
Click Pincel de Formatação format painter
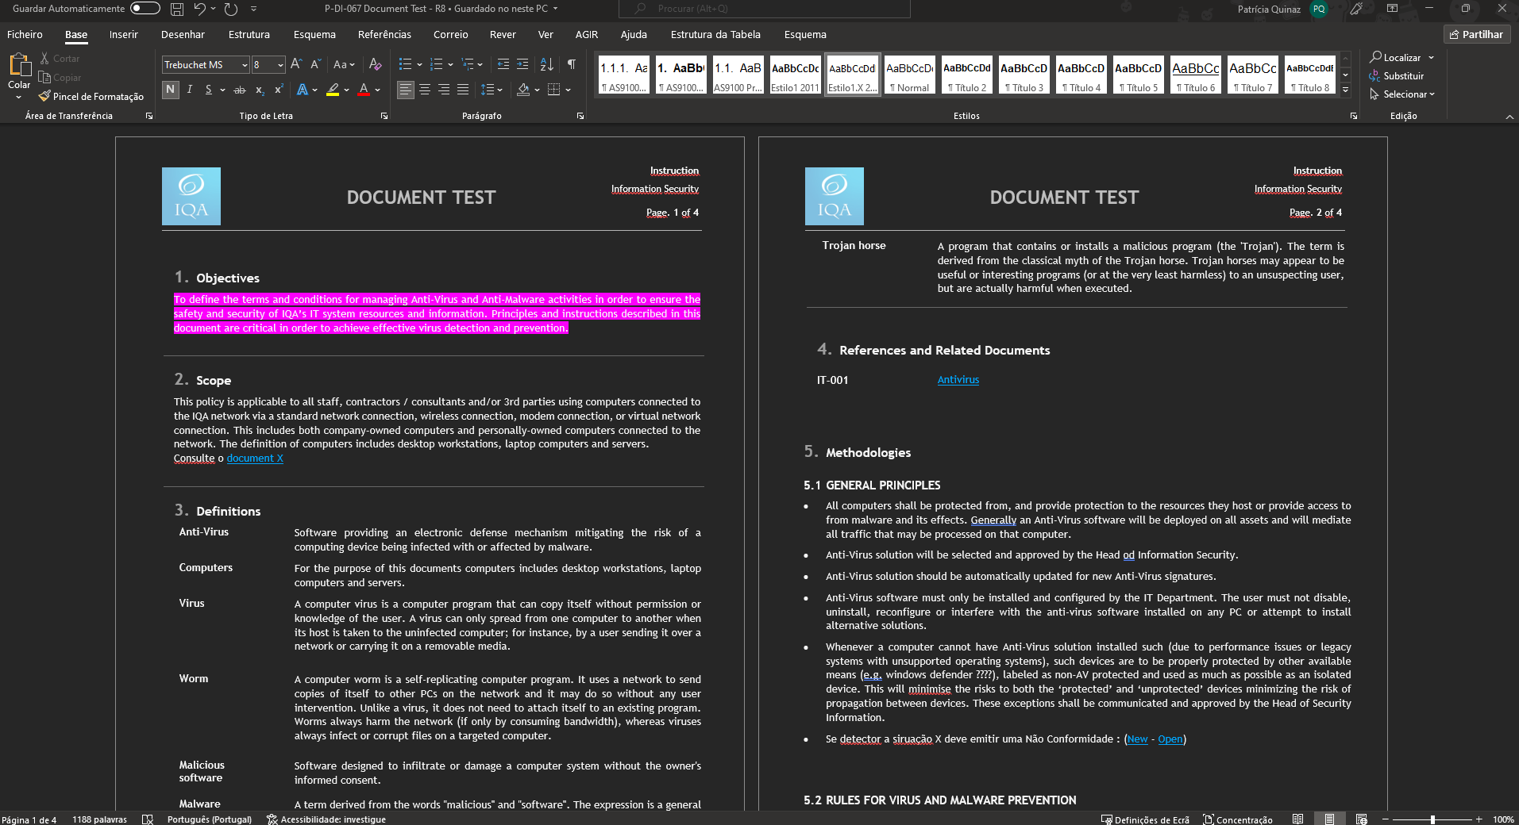point(91,97)
